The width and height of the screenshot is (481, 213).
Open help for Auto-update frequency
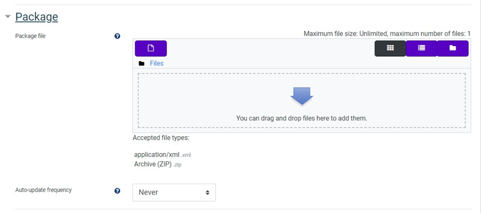(x=117, y=191)
